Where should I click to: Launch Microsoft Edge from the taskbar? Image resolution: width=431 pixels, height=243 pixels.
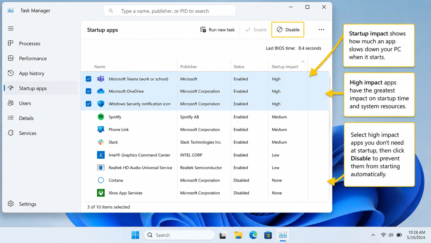[253, 235]
